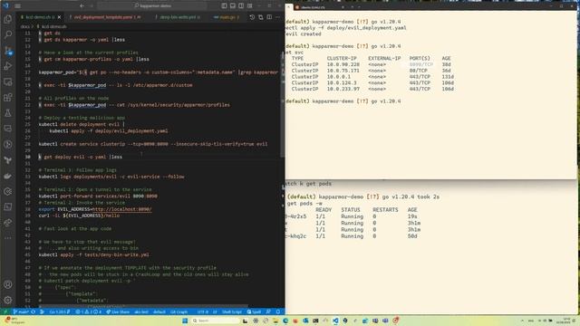This screenshot has height=326, width=580.
Task: Open VS Code from the taskbar
Action: [x=335, y=321]
